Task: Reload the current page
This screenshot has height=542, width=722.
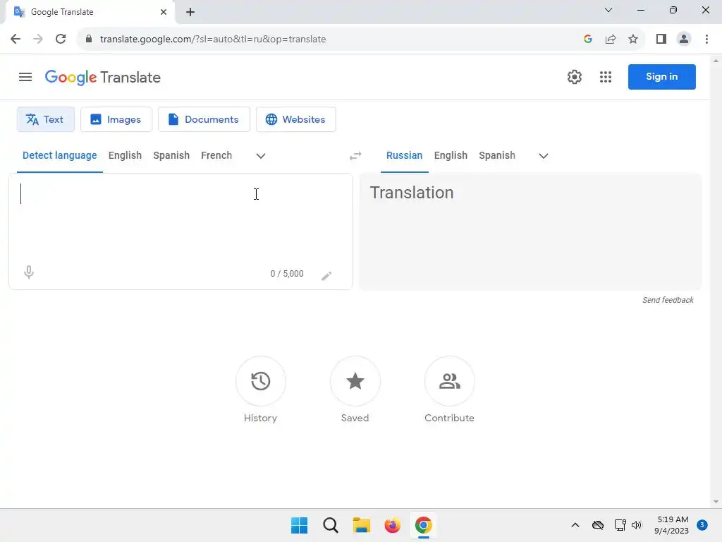Action: [x=61, y=39]
